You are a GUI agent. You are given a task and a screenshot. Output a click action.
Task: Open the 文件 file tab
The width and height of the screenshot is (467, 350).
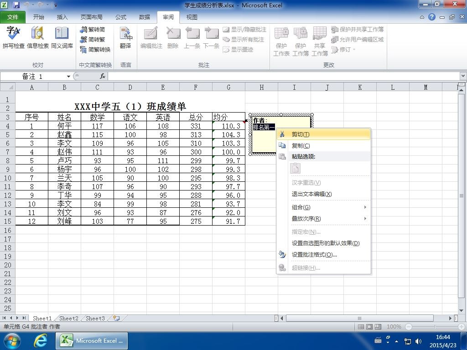12,17
